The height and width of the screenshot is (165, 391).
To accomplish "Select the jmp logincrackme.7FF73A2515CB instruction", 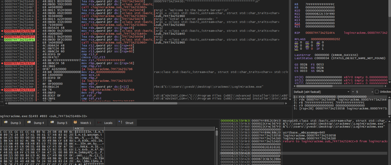I will pyautogui.click(x=108, y=90).
